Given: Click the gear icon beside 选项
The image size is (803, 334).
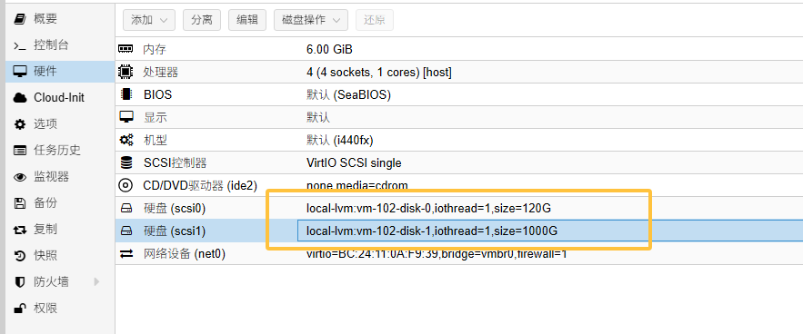Looking at the screenshot, I should pos(19,124).
